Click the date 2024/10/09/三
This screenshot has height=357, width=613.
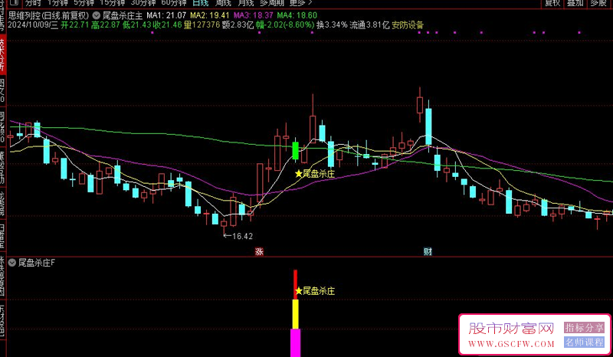tap(33, 25)
